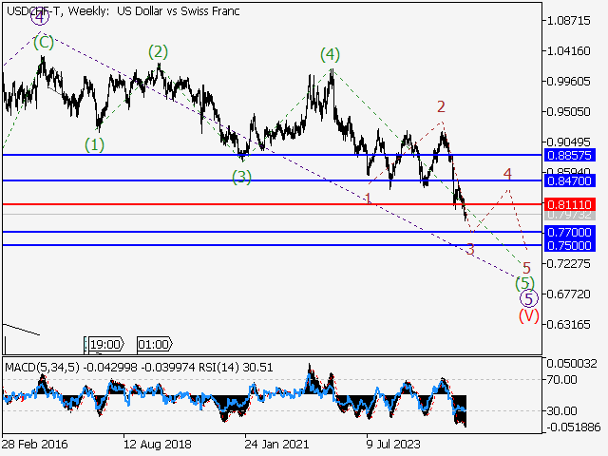Select the green (4) wave label
Viewport: 608px width, 456px height.
(x=329, y=55)
